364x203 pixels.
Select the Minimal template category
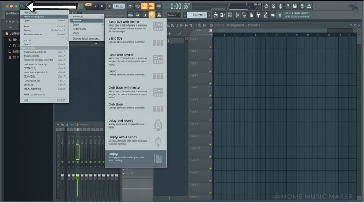pos(87,21)
